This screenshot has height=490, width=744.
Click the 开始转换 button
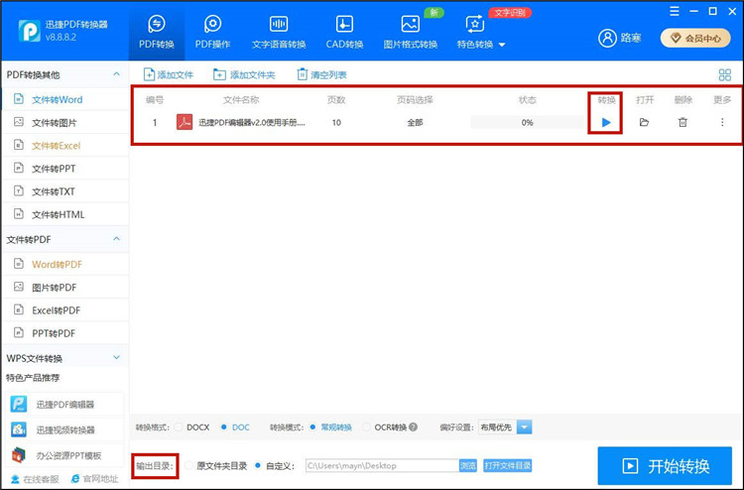pyautogui.click(x=665, y=466)
